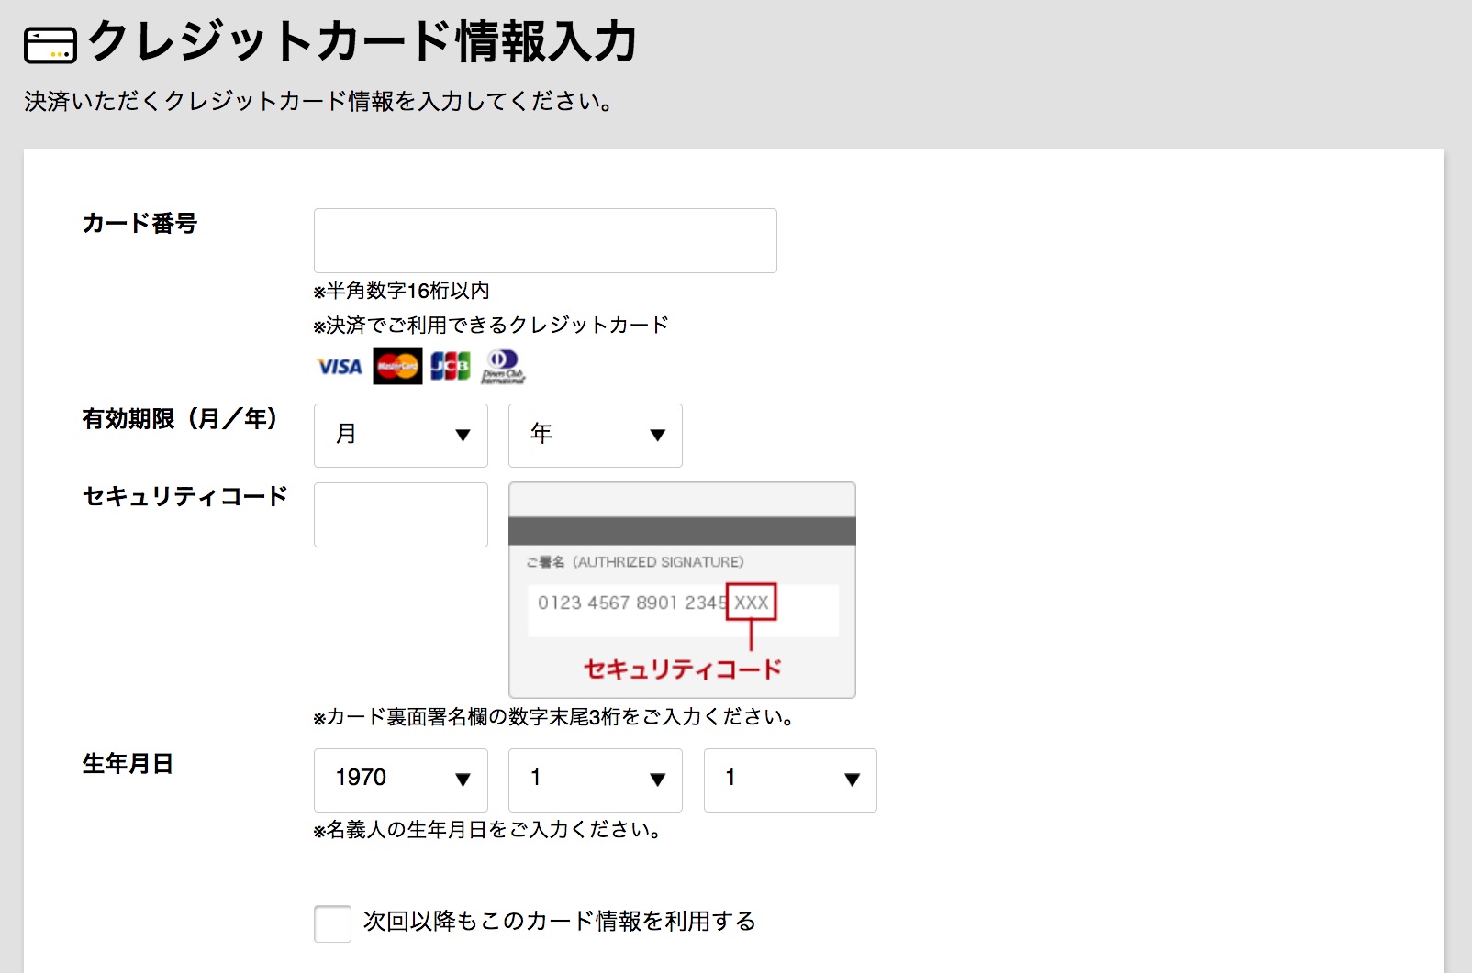Click the 次回以降もこのカード情報を利用する label
This screenshot has width=1472, height=973.
coord(559,922)
